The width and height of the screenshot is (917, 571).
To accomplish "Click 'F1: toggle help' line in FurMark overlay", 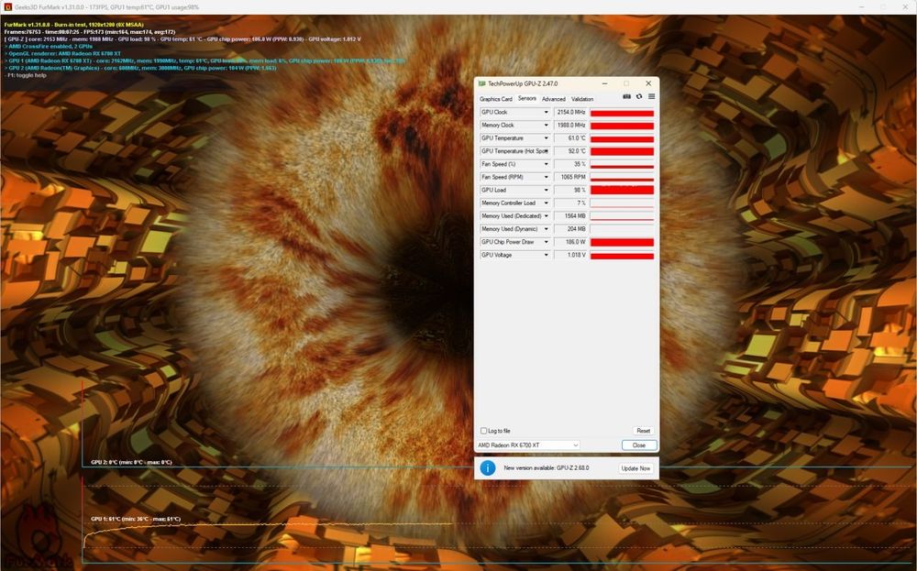I will click(x=25, y=75).
